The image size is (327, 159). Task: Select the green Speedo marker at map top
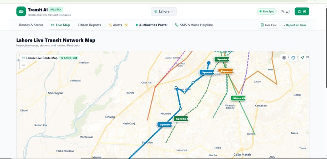click(222, 59)
